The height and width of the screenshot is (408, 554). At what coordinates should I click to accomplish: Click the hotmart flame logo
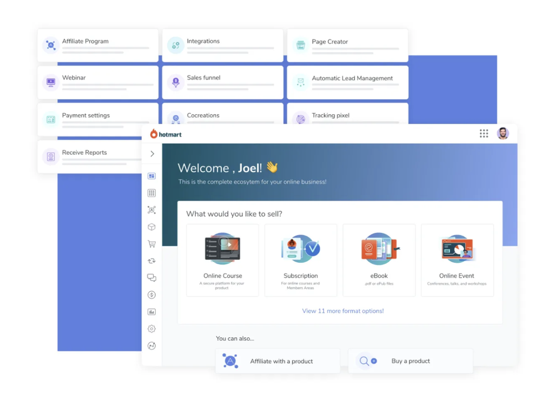coord(153,134)
